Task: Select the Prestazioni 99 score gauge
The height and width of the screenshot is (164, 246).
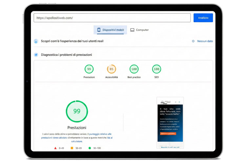Action: (89, 69)
